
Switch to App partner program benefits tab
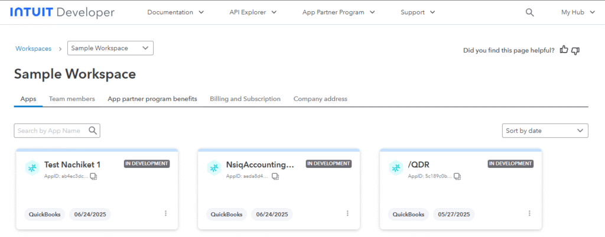click(152, 99)
